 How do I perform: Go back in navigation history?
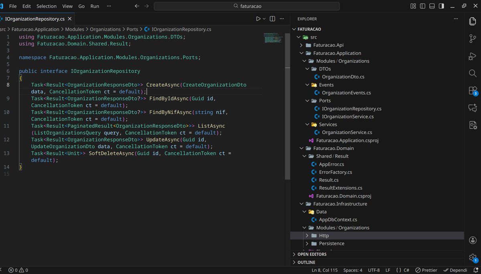tap(137, 6)
